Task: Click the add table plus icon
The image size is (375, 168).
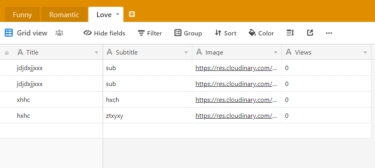Action: (132, 14)
